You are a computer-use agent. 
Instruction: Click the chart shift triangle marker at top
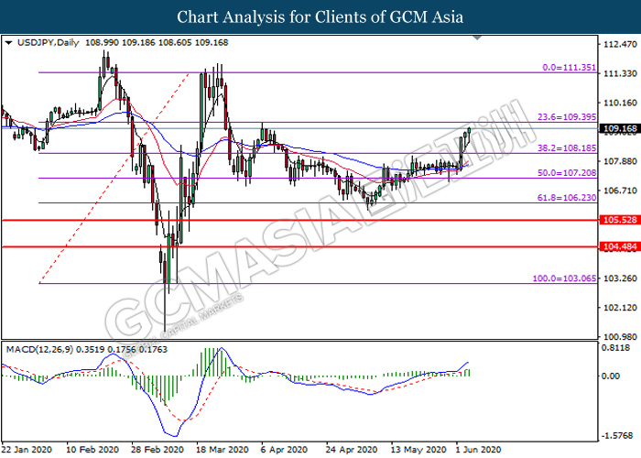478,39
